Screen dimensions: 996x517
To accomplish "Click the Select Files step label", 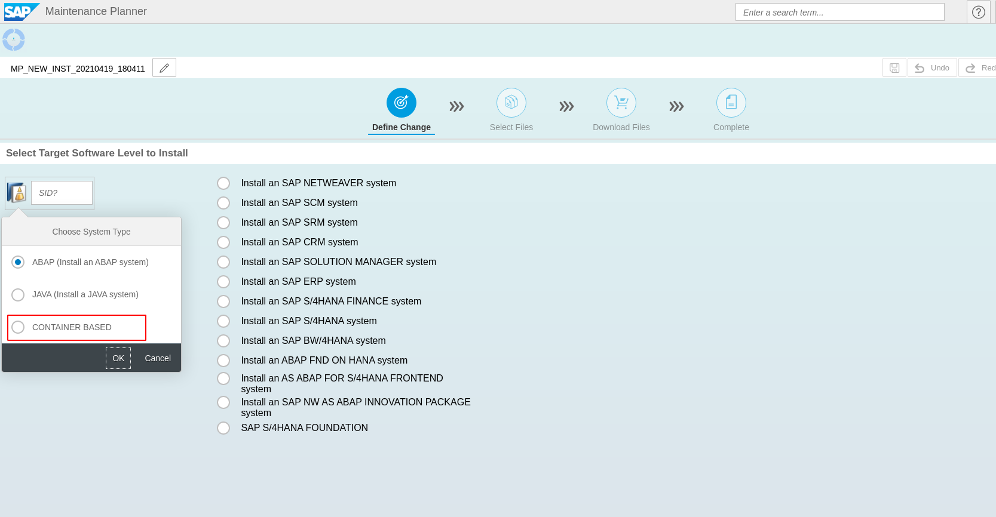I will pyautogui.click(x=511, y=127).
